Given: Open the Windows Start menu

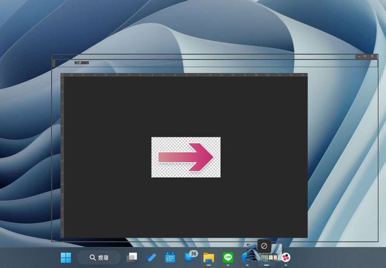Looking at the screenshot, I should coord(66,258).
